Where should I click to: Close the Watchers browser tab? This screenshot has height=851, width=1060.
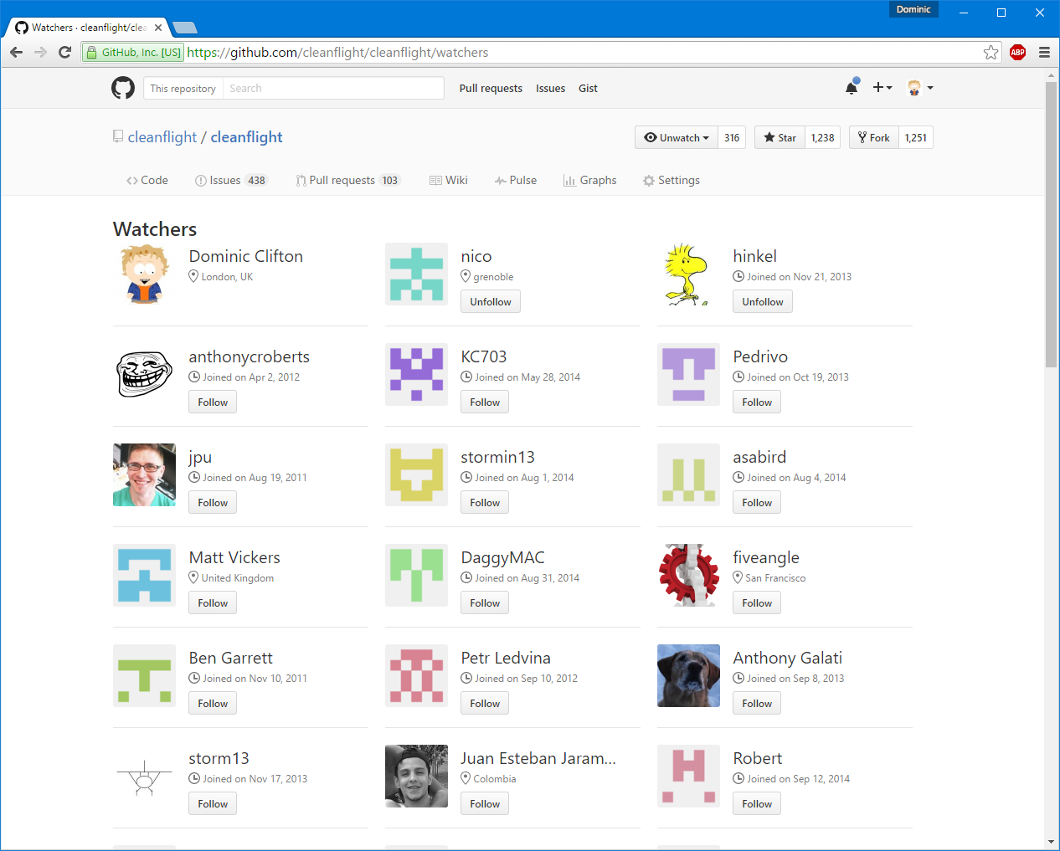157,28
